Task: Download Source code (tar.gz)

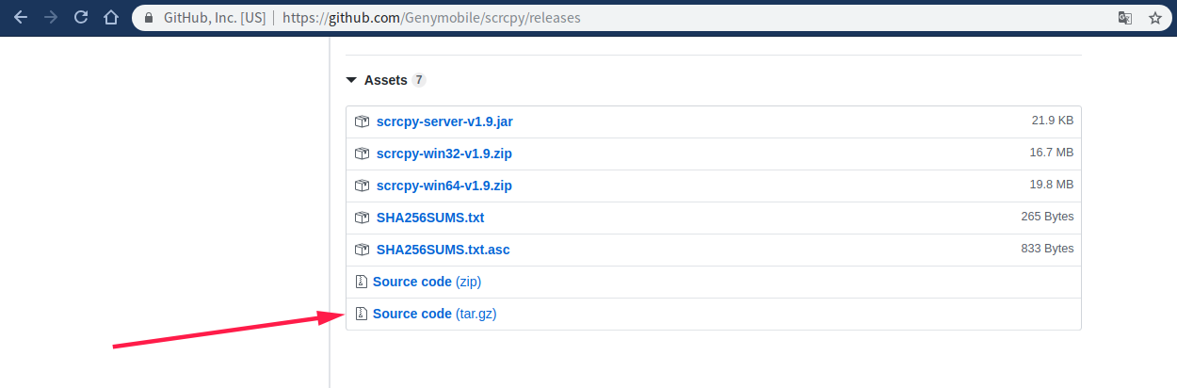Action: click(x=434, y=314)
